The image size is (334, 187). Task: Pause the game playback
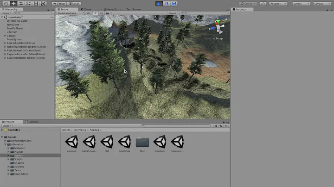pos(167,4)
